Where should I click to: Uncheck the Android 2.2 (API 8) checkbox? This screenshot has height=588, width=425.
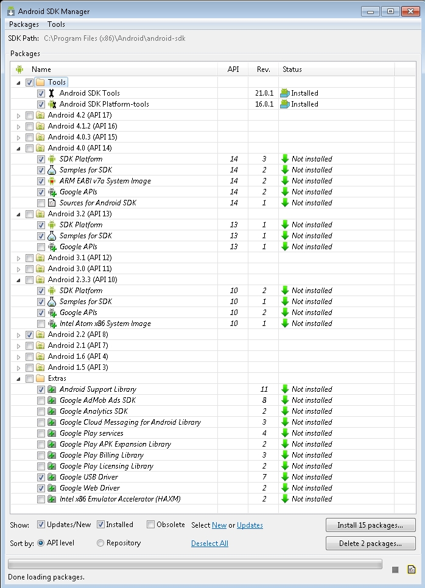[29, 335]
